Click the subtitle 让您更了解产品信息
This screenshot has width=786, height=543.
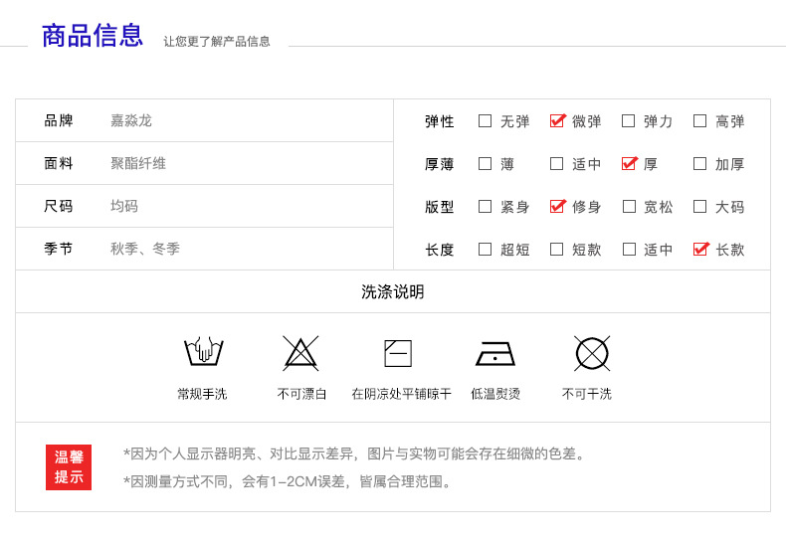coord(217,41)
